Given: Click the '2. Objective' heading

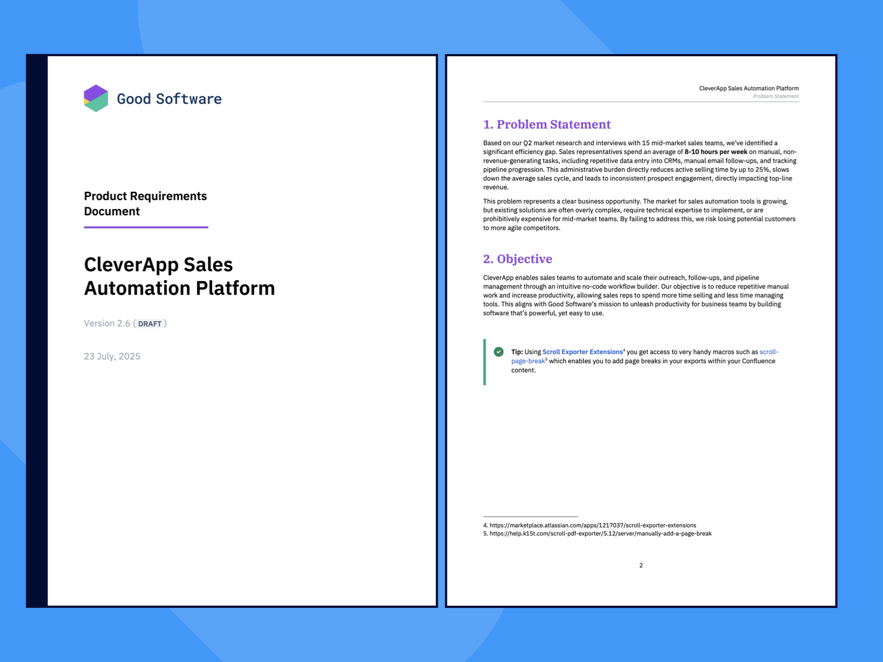Looking at the screenshot, I should 518,259.
